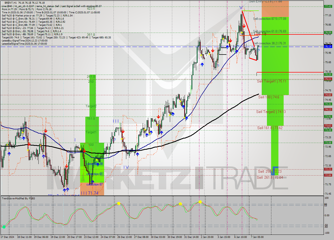This screenshot has height=240, width=334.
Task: Click the 'correction 87' label
Action: click(x=94, y=184)
